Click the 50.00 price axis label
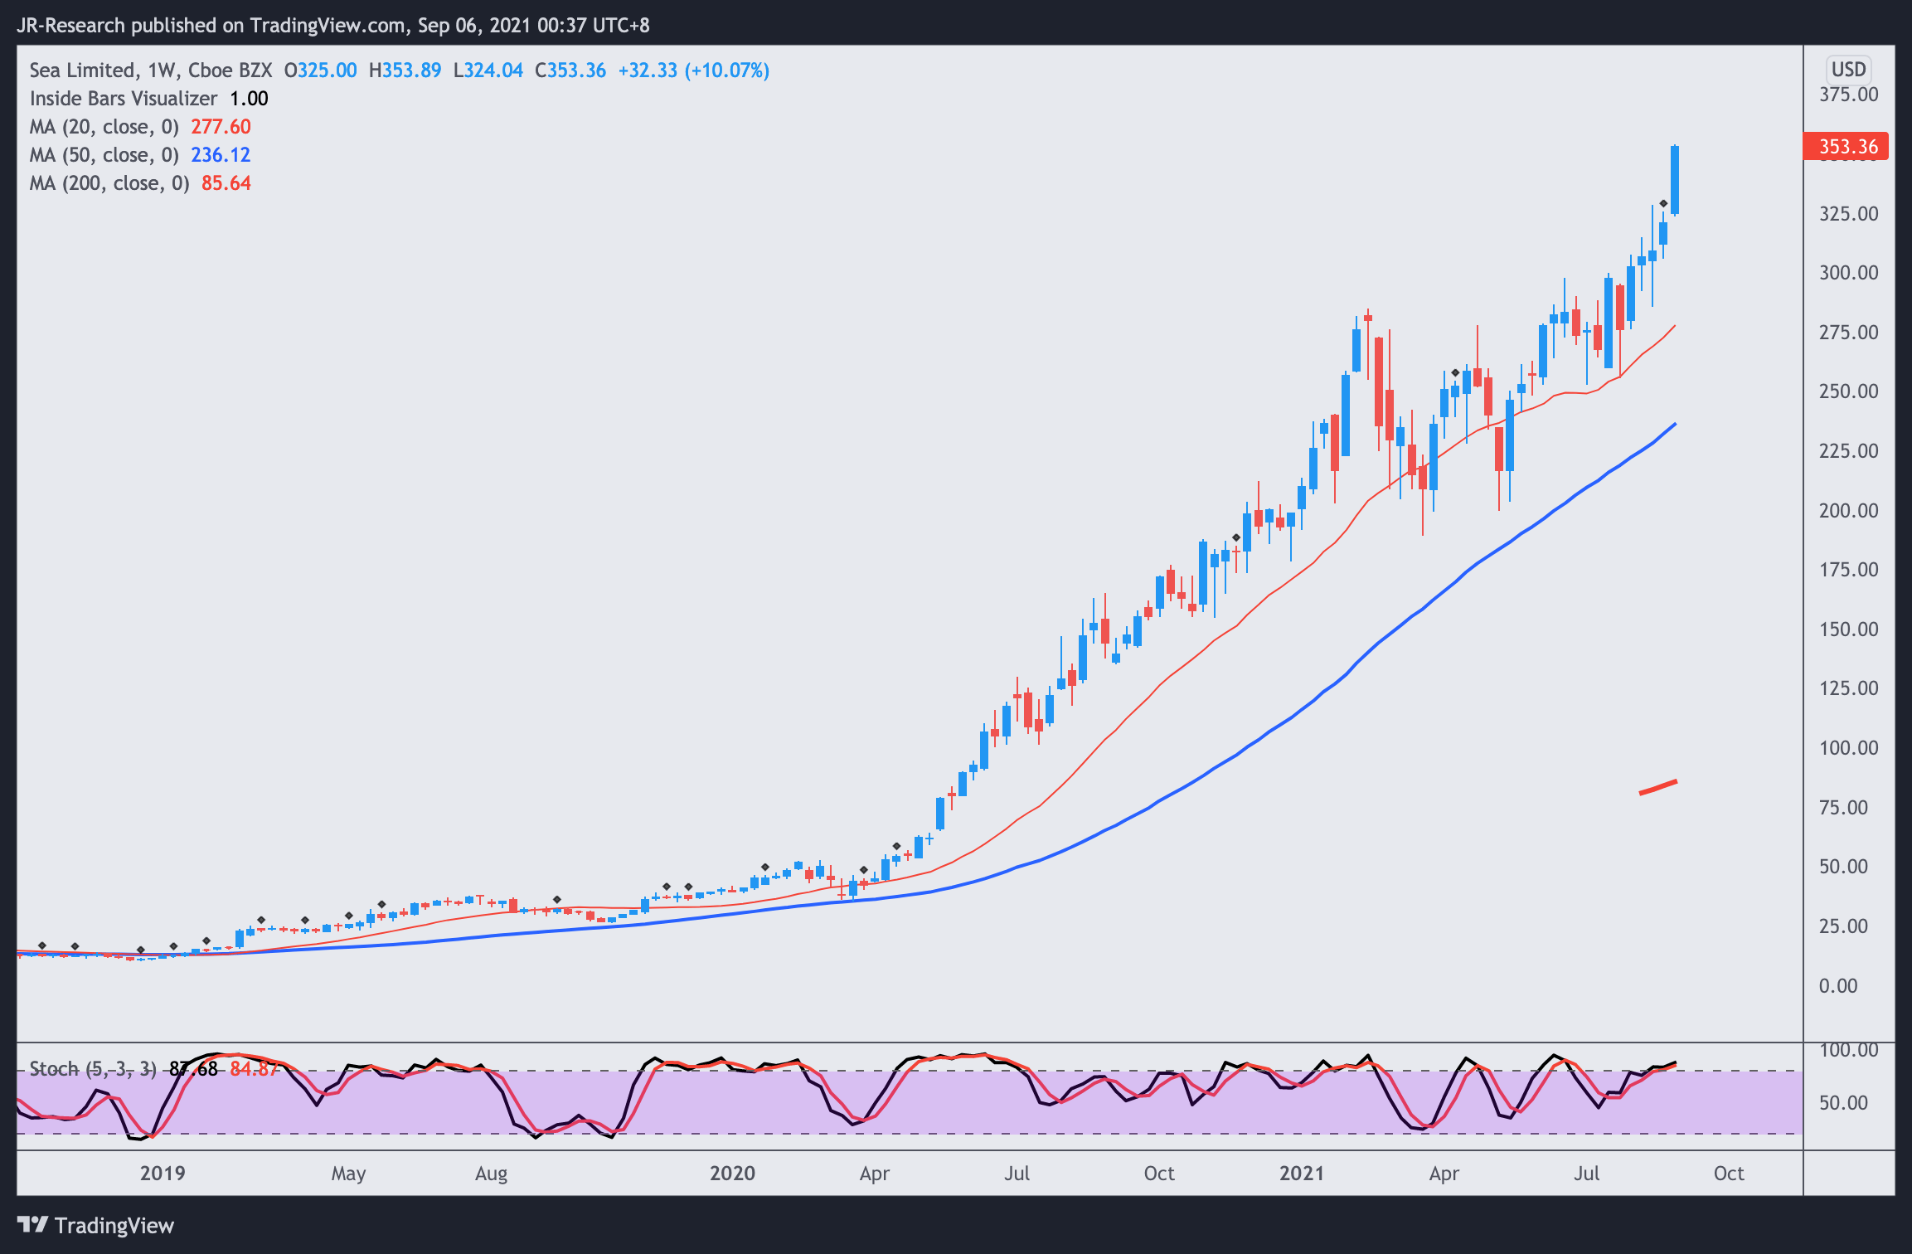This screenshot has height=1254, width=1912. pos(1844,867)
